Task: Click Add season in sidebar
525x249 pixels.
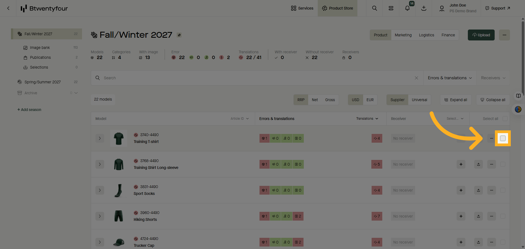Action: click(29, 110)
